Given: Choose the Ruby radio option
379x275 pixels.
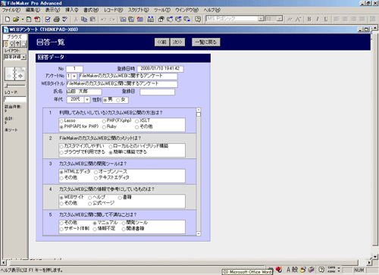Looking at the screenshot, I should tap(104, 127).
